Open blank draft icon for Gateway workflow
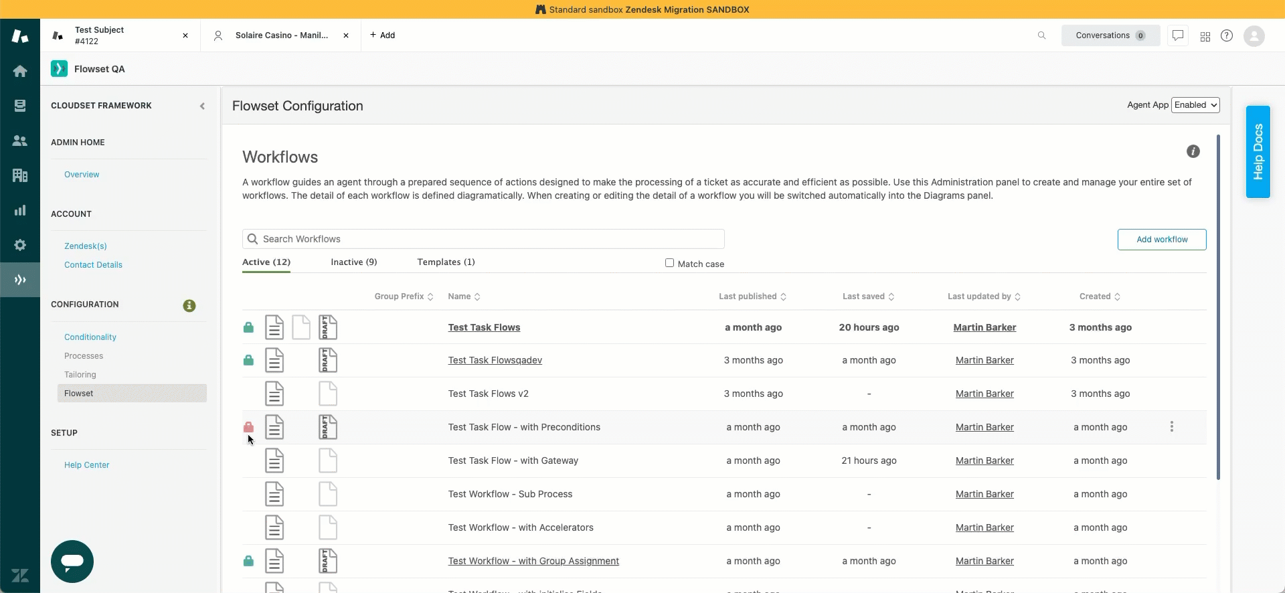The image size is (1285, 593). 328,460
